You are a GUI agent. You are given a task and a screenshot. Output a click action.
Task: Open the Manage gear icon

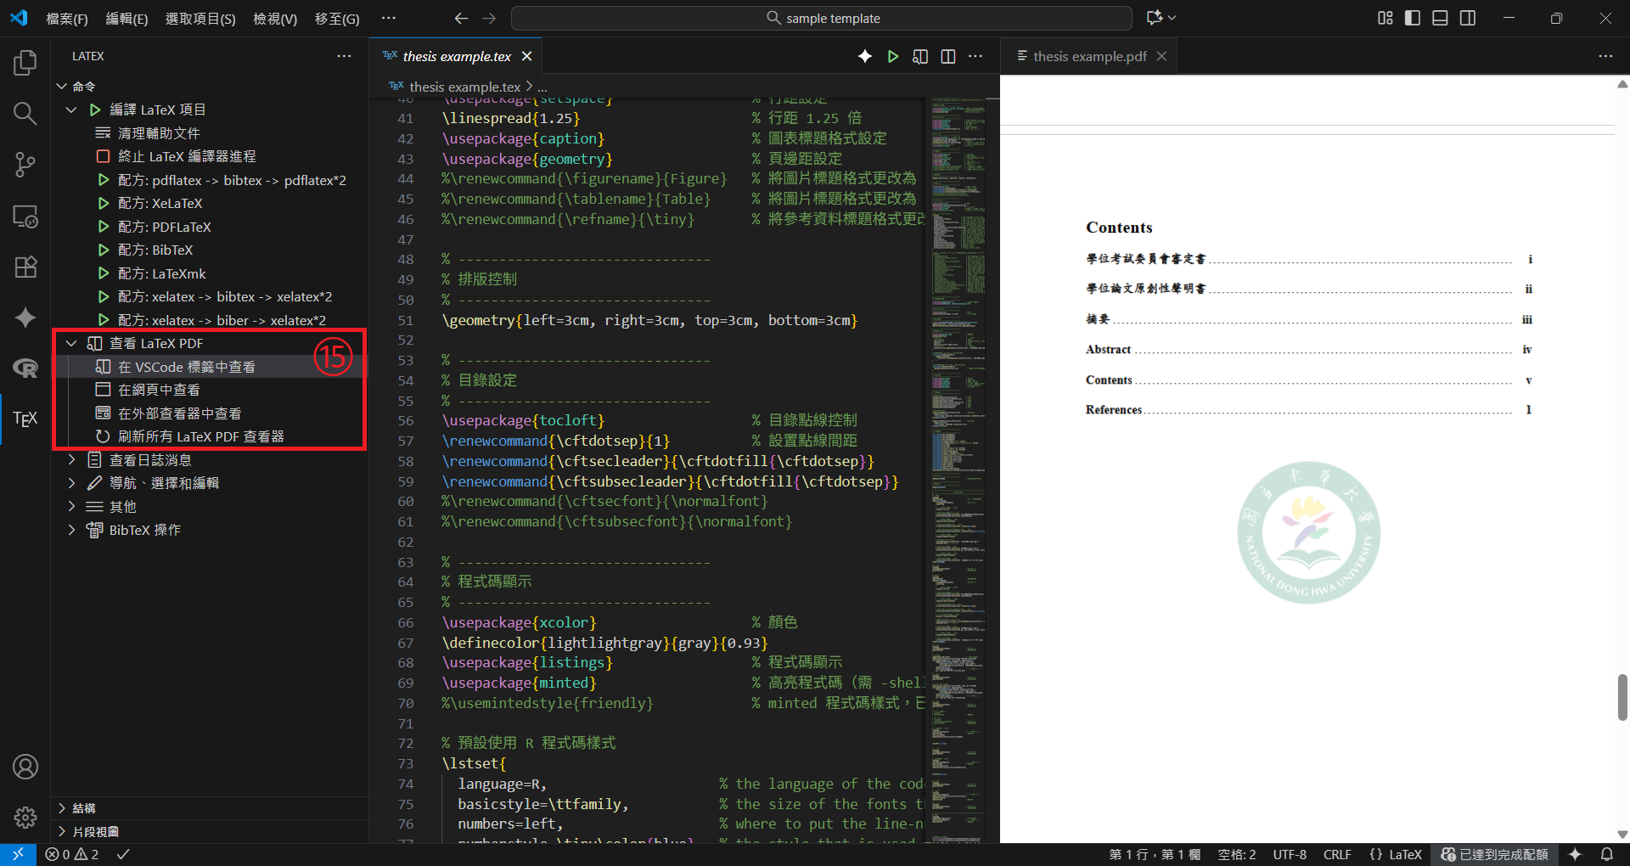[25, 817]
